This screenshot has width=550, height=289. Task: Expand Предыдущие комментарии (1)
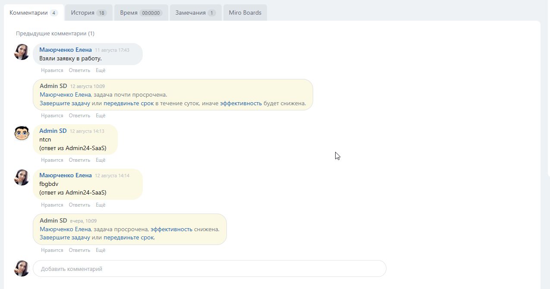pos(55,33)
